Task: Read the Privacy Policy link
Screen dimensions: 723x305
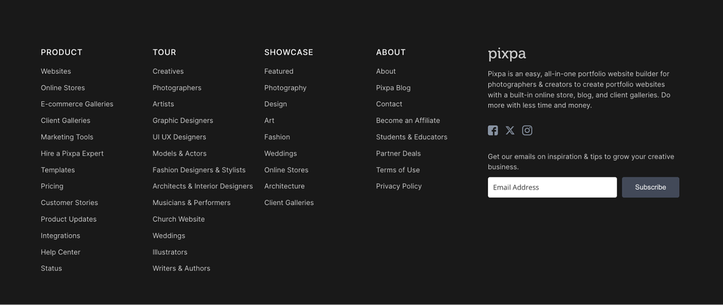Action: (399, 186)
